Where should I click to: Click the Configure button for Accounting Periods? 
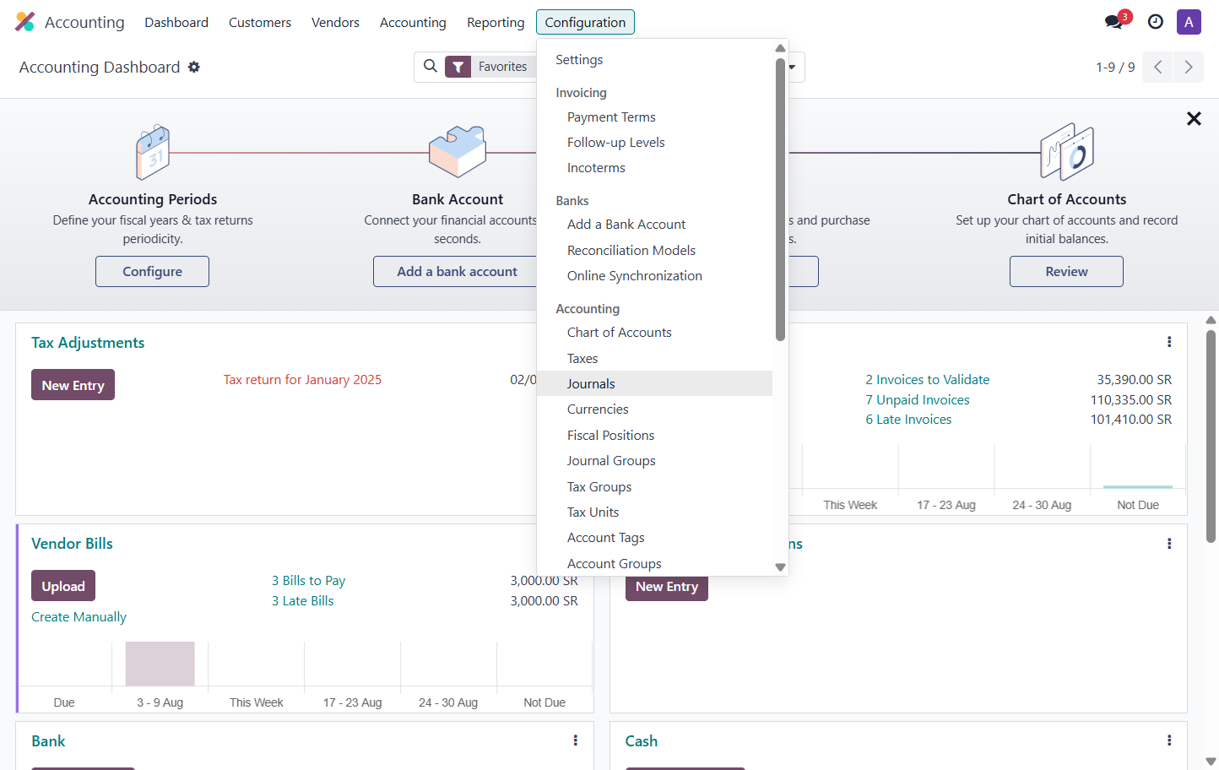click(x=152, y=271)
